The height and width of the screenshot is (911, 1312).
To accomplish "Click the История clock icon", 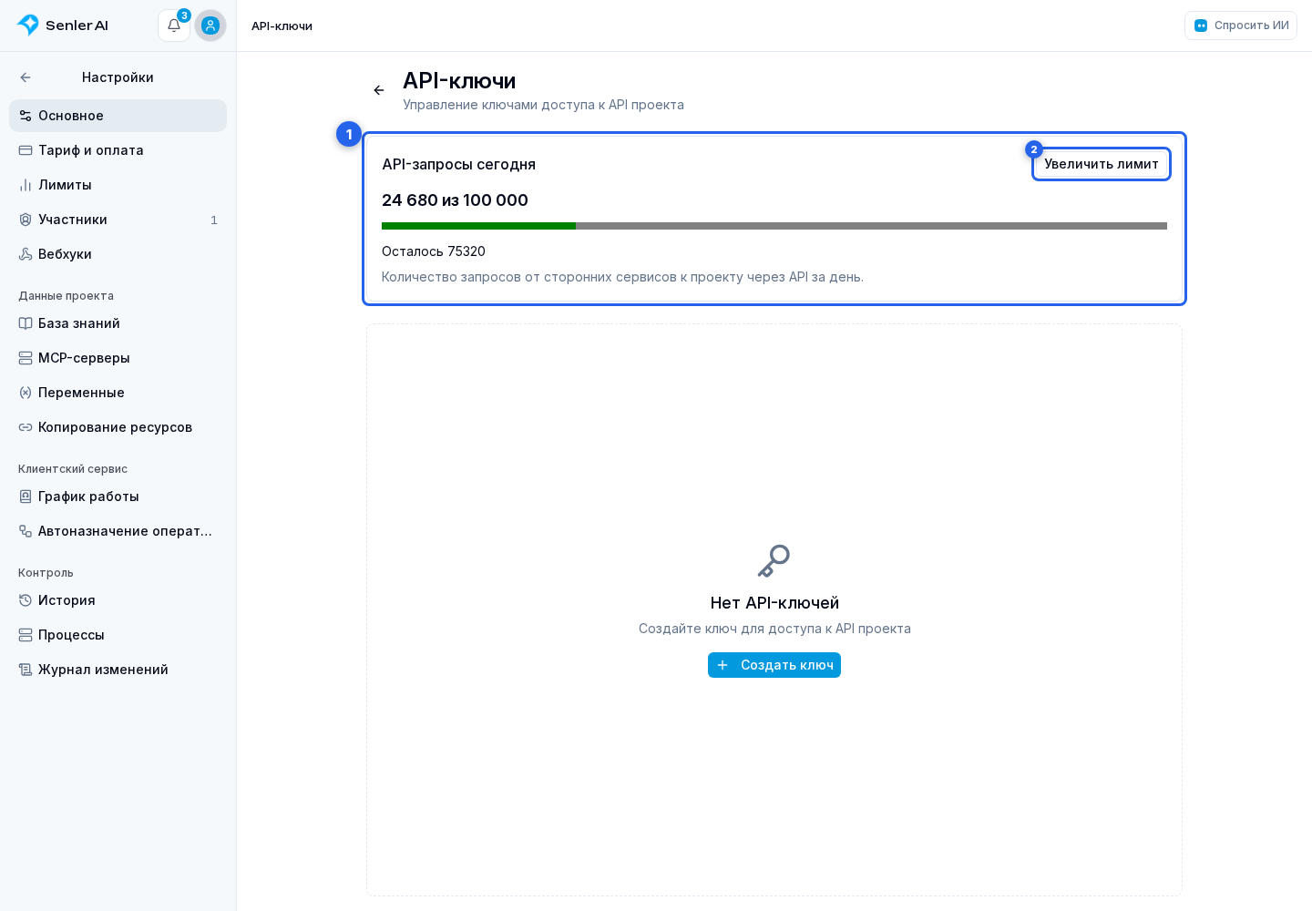I will click(26, 600).
